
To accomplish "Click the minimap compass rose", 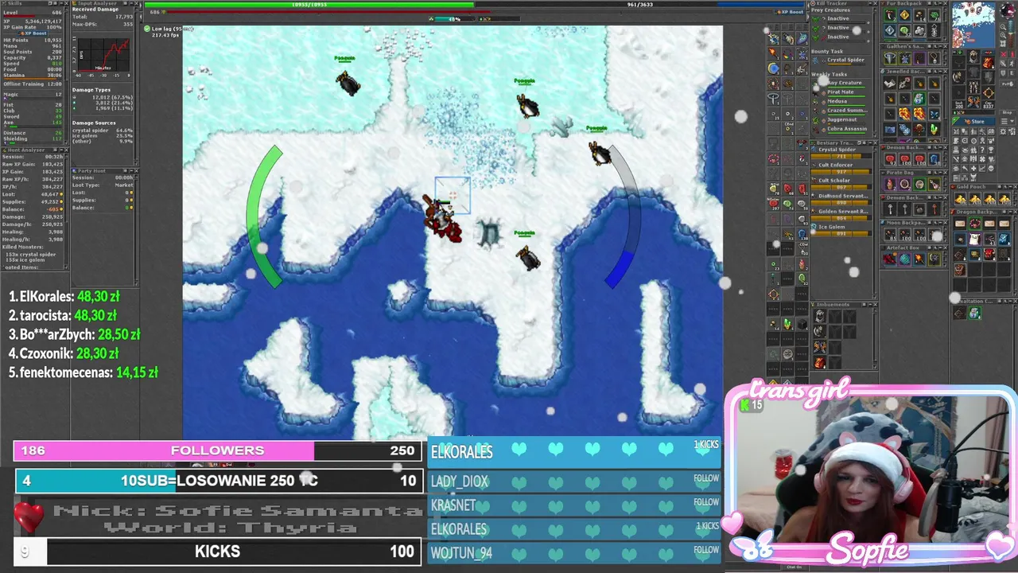I will coord(1008,10).
